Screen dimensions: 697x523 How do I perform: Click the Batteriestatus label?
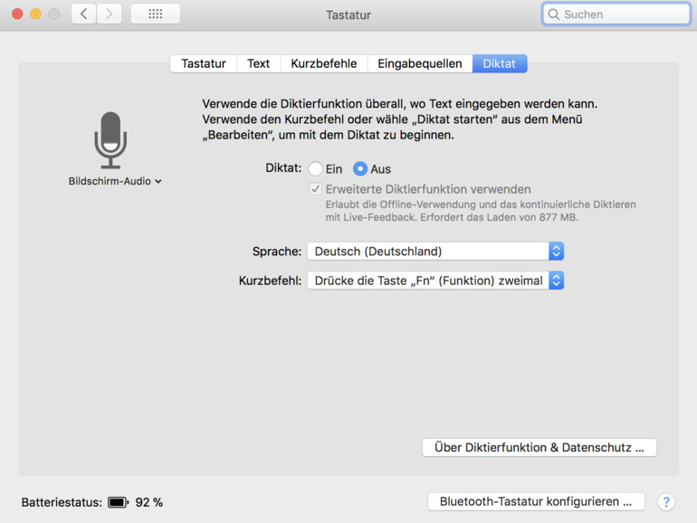pyautogui.click(x=62, y=502)
